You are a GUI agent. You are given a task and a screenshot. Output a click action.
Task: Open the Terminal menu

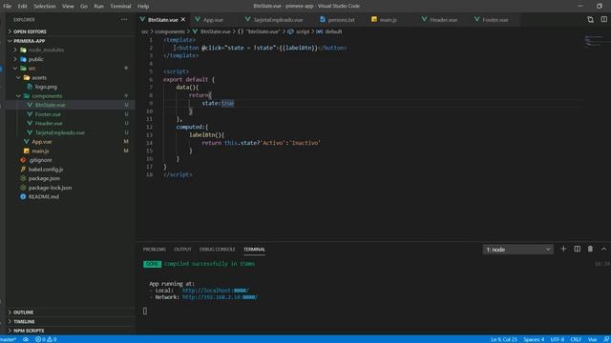pyautogui.click(x=120, y=6)
